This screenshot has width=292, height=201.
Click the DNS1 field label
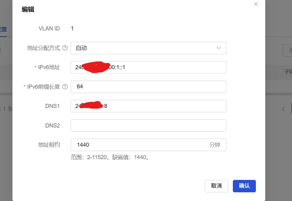tap(52, 106)
